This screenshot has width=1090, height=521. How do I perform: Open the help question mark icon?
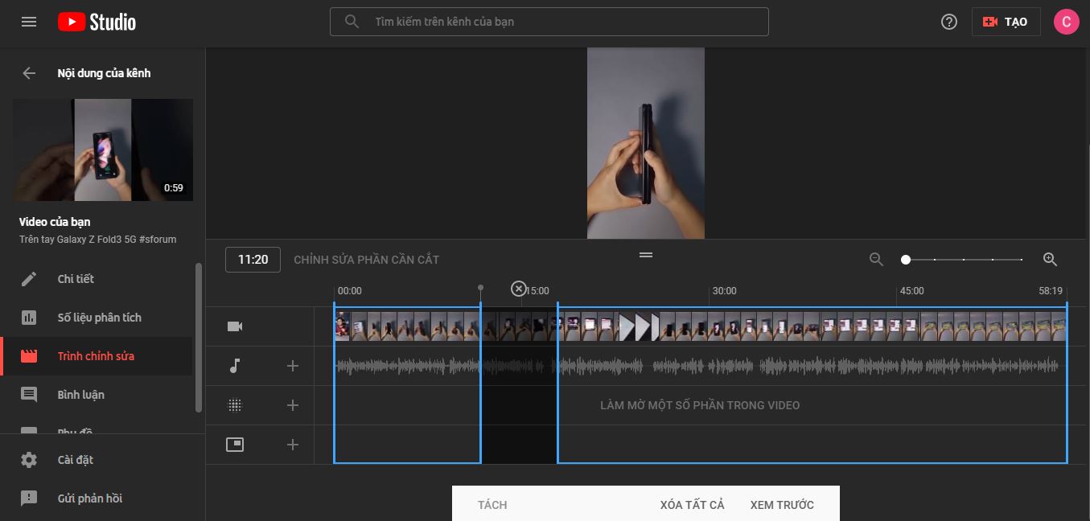click(949, 22)
